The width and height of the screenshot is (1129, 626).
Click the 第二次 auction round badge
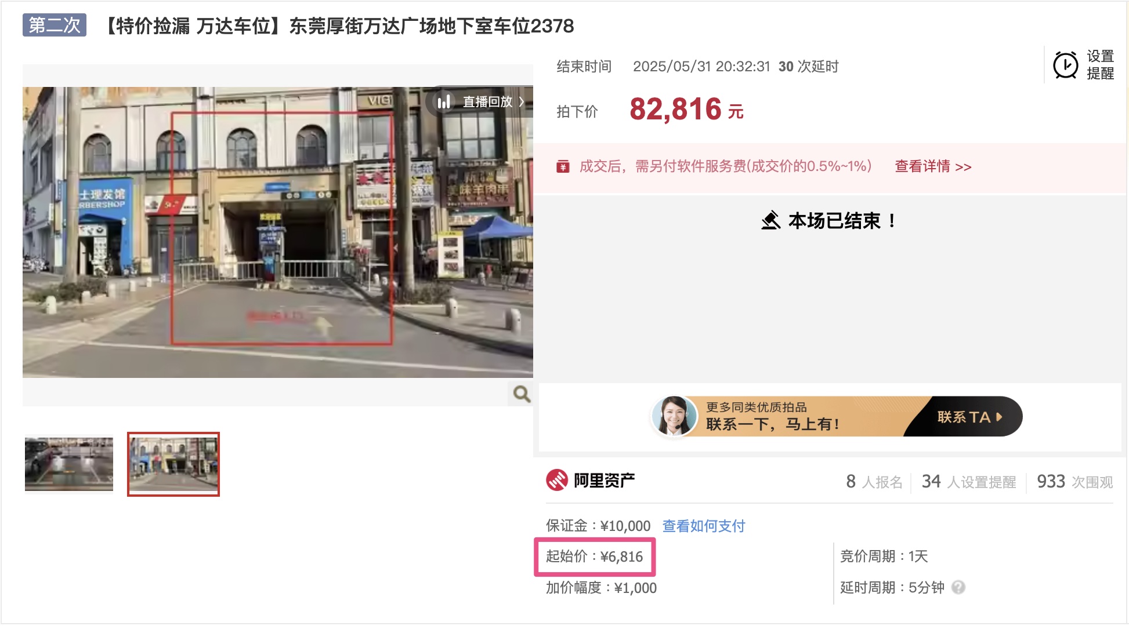[x=55, y=25]
